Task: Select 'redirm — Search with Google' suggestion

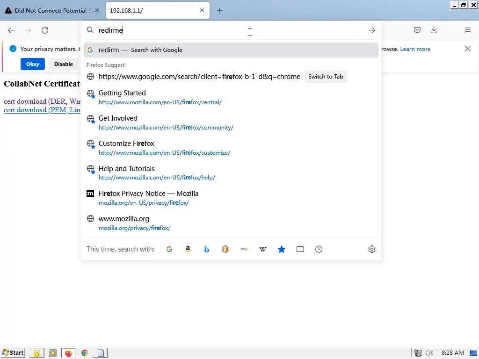Action: click(231, 50)
